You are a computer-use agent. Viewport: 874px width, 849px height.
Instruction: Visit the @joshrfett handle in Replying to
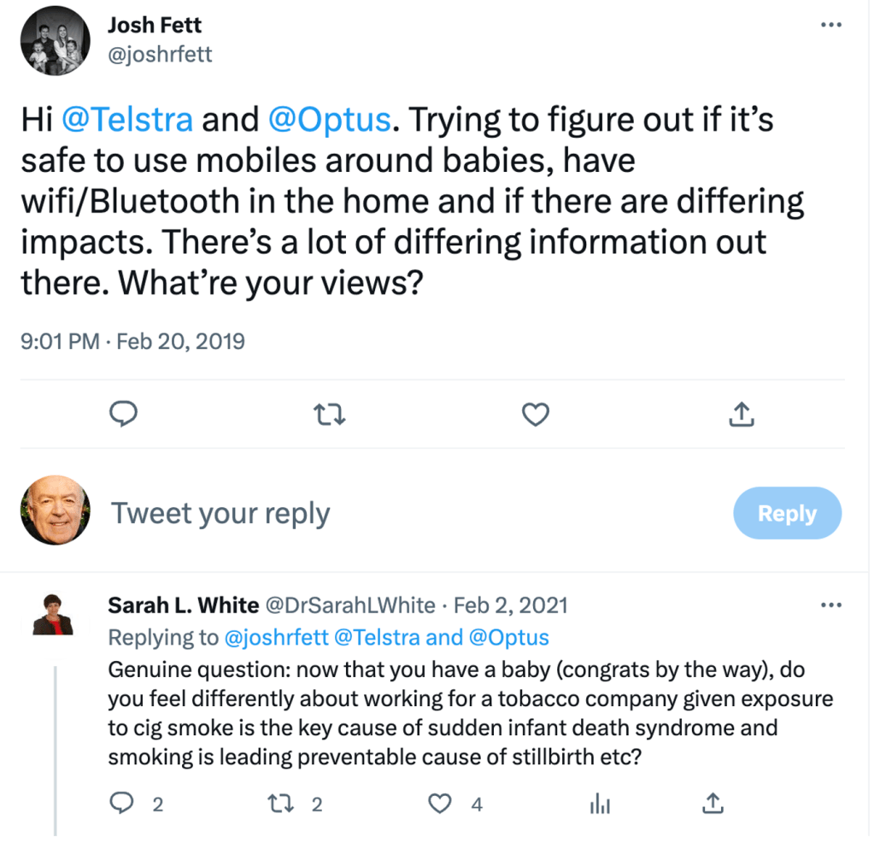coord(279,637)
